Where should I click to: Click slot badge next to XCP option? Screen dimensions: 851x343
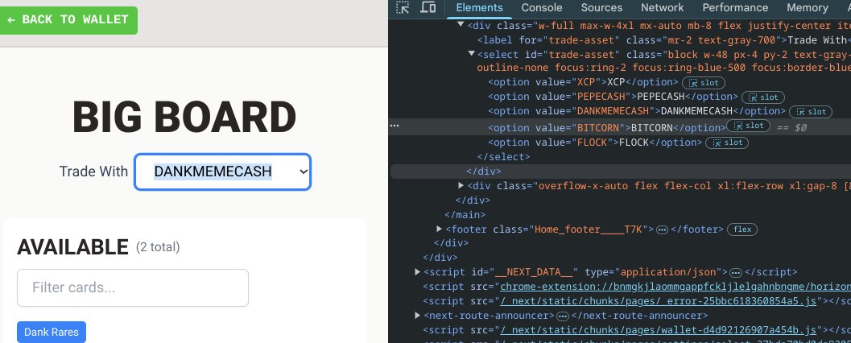coord(704,83)
